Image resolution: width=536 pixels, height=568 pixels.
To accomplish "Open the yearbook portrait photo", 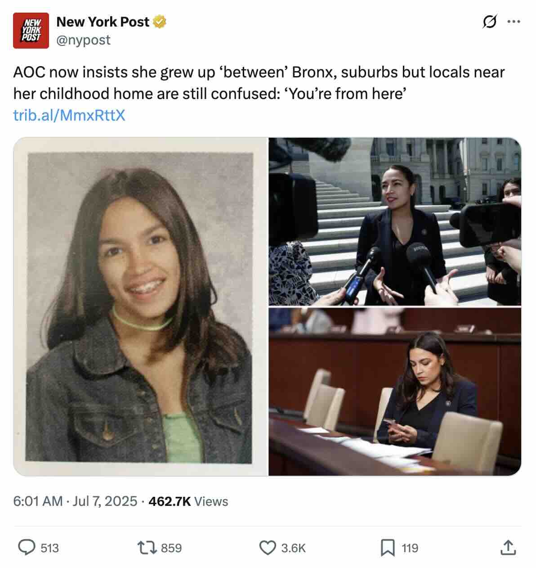I will [140, 307].
